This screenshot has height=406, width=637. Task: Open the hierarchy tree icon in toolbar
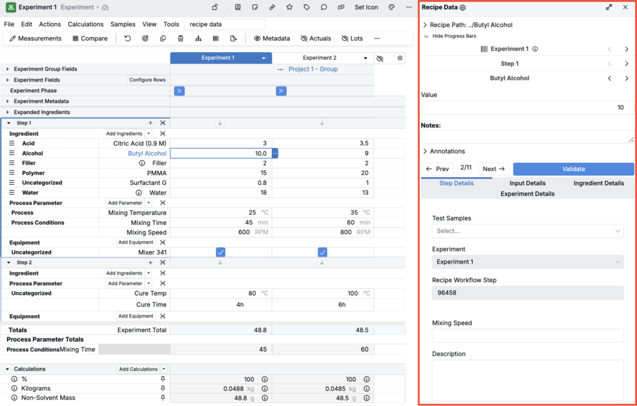point(198,39)
